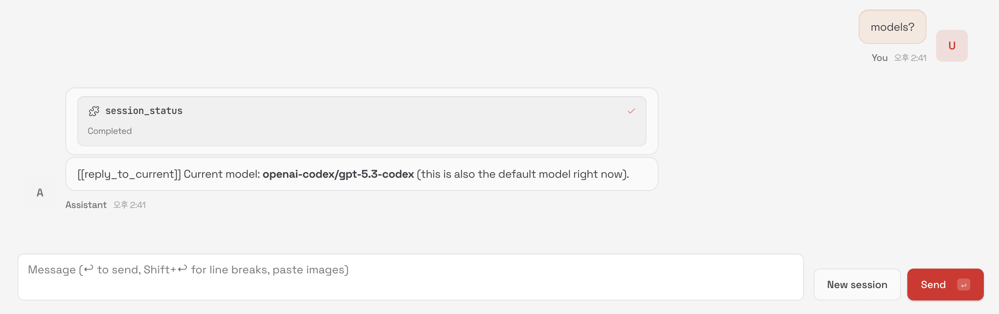999x314 pixels.
Task: Click the "models?" user message bubble
Action: (x=892, y=27)
